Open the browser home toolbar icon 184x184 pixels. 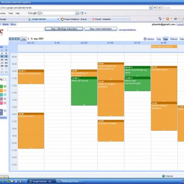pos(160,19)
